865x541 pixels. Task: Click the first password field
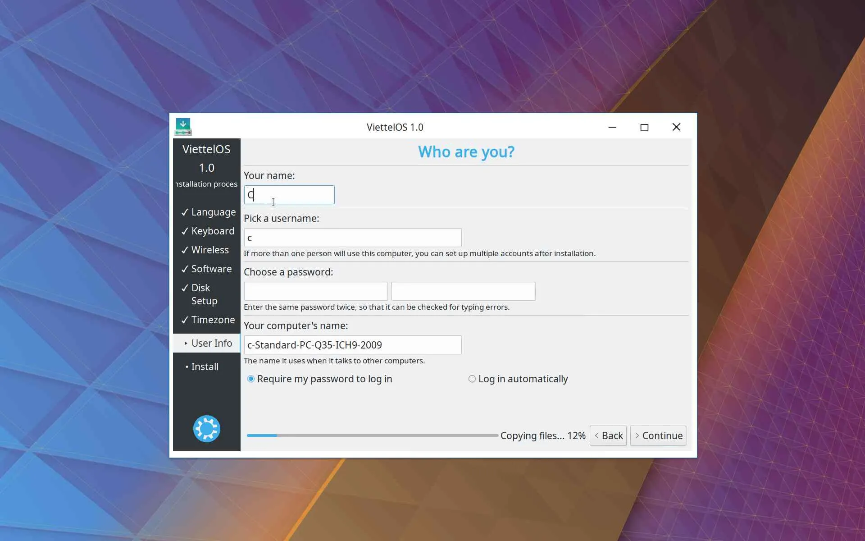point(315,291)
